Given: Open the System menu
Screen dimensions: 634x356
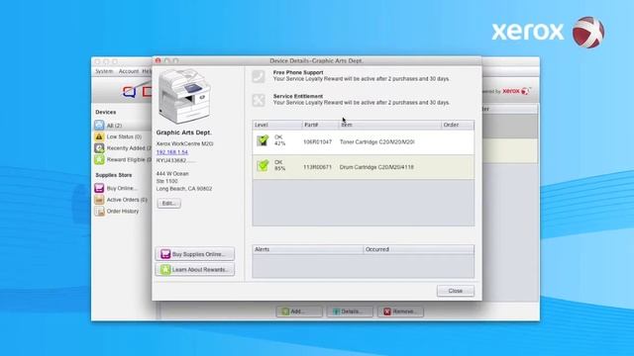Looking at the screenshot, I should pyautogui.click(x=104, y=71).
